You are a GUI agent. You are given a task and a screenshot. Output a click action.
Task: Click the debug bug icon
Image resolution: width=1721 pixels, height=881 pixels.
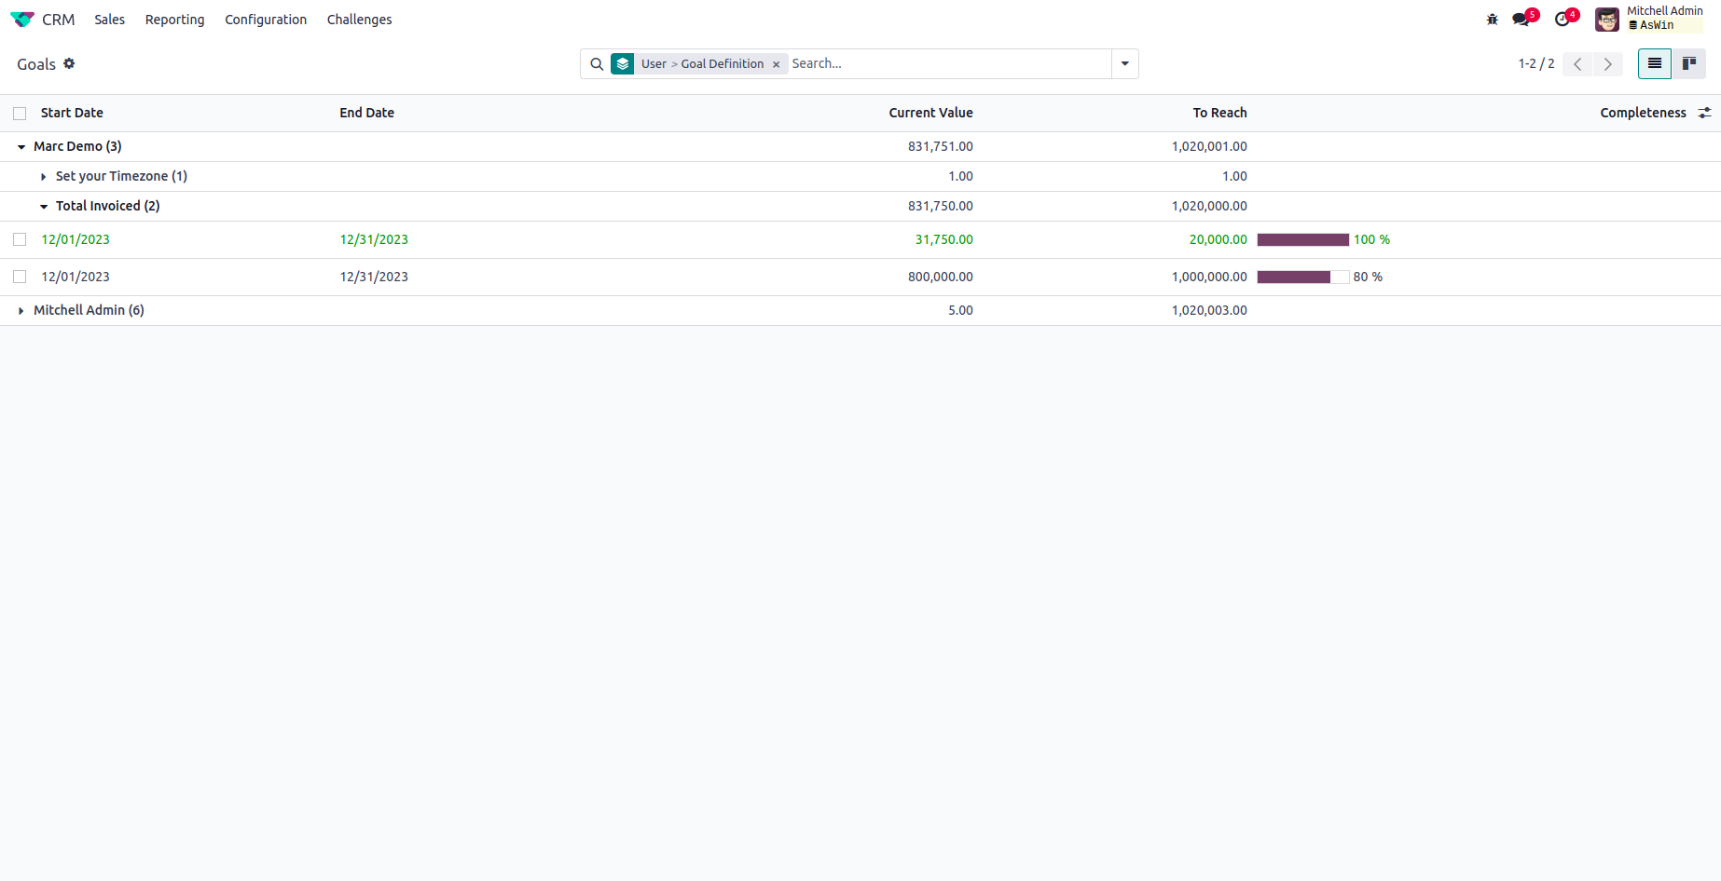(x=1492, y=20)
